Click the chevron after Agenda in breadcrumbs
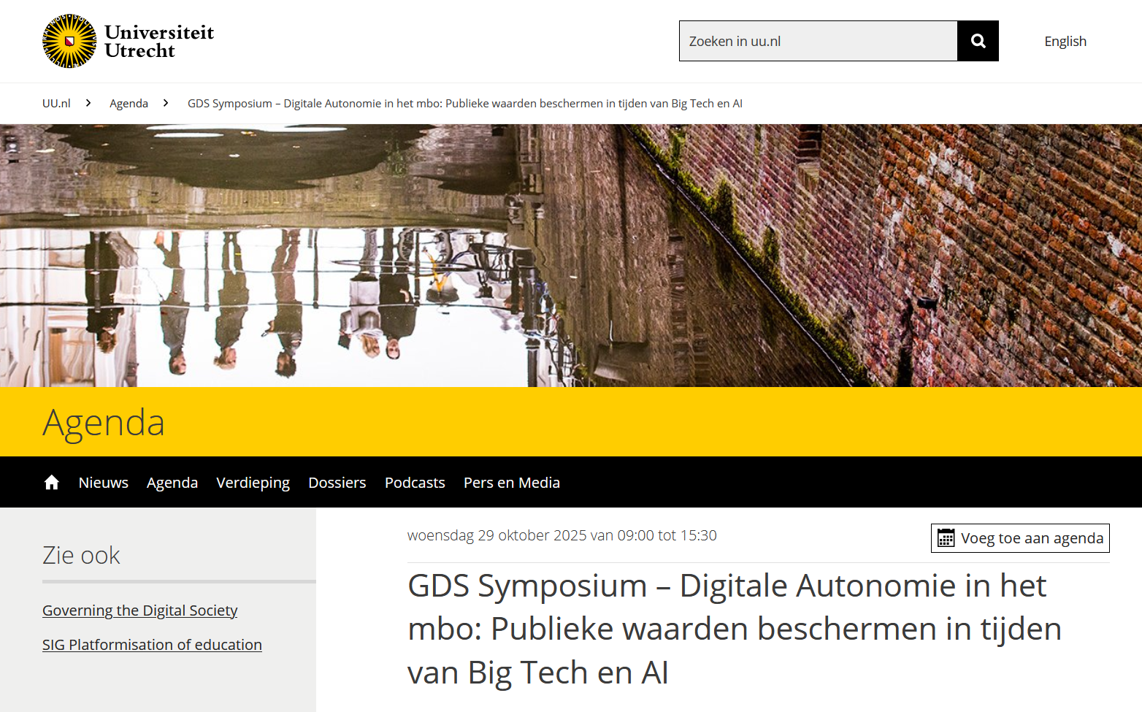The height and width of the screenshot is (712, 1142). tap(166, 103)
